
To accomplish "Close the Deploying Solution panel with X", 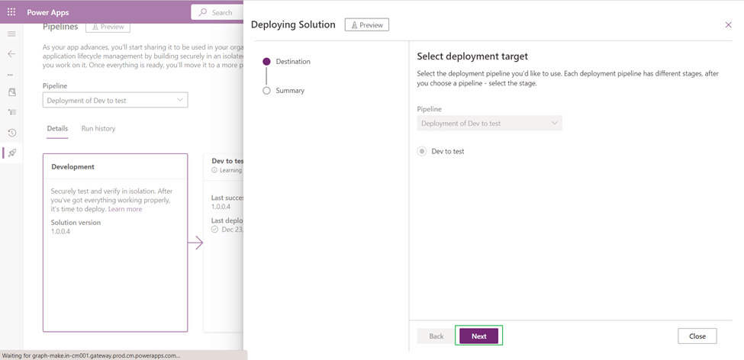I will coord(728,25).
